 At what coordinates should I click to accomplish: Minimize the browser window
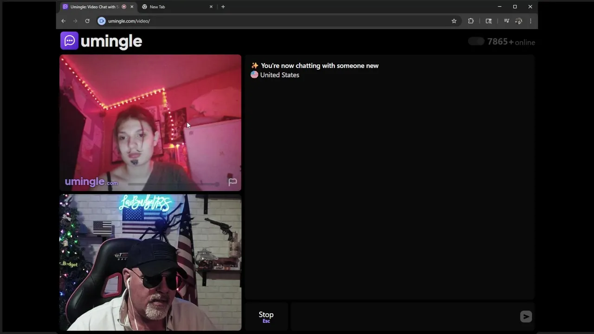499,6
